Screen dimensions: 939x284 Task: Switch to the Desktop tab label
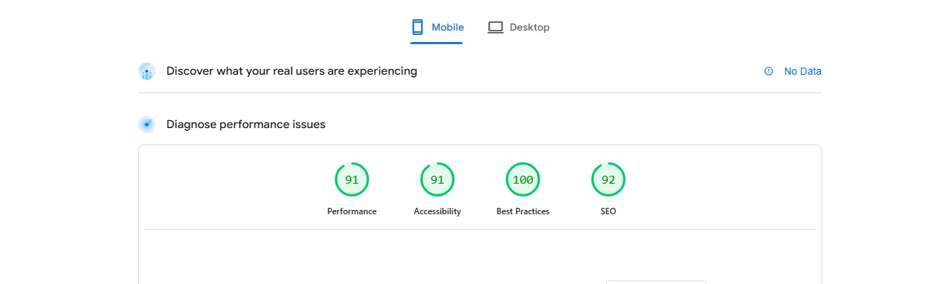[529, 27]
